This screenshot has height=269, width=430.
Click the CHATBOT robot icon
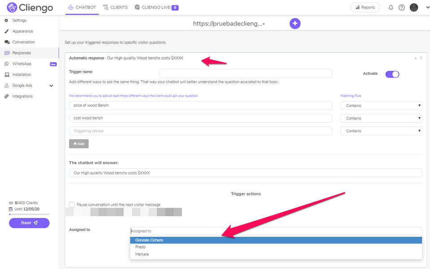coord(71,8)
